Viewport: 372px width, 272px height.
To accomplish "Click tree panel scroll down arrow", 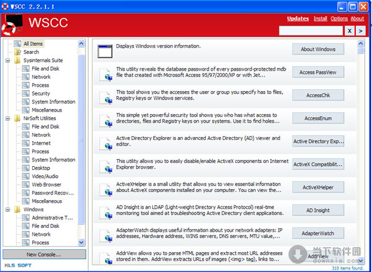I will pyautogui.click(x=81, y=242).
